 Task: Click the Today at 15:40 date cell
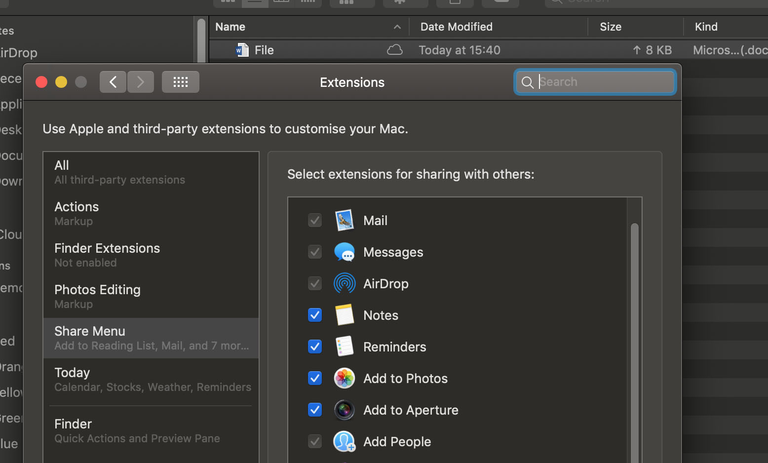coord(460,50)
